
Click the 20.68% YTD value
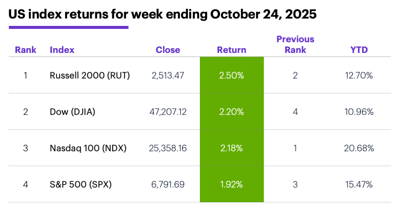tap(359, 148)
